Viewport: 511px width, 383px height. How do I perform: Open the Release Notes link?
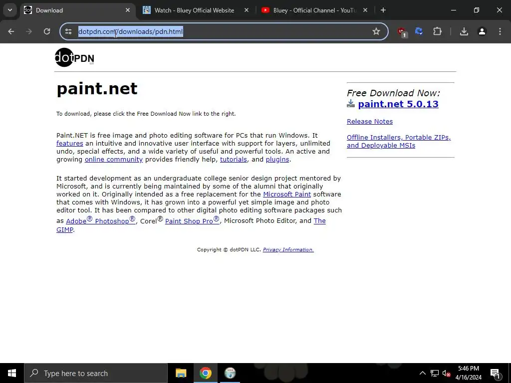(x=370, y=122)
